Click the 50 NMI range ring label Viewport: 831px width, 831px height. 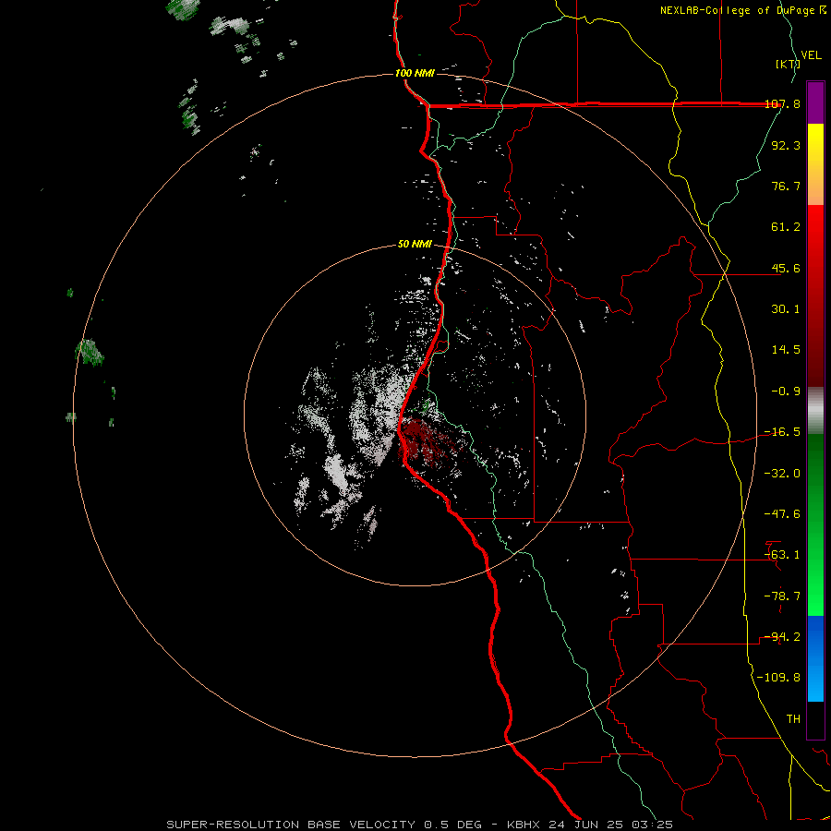(415, 245)
